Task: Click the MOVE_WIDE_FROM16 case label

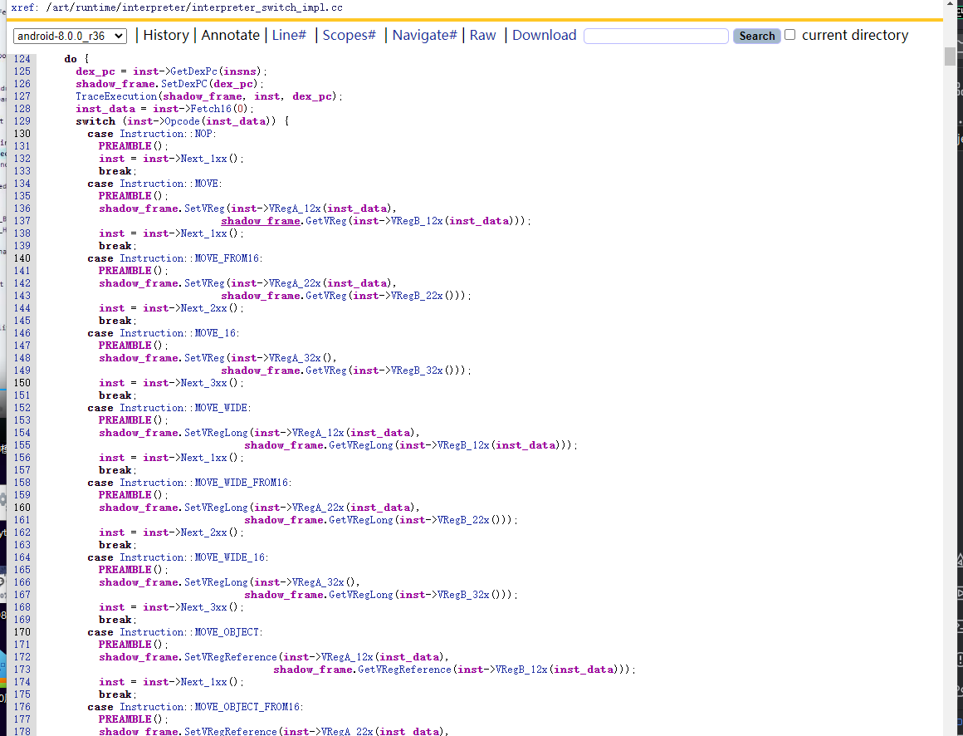Action: pos(242,483)
